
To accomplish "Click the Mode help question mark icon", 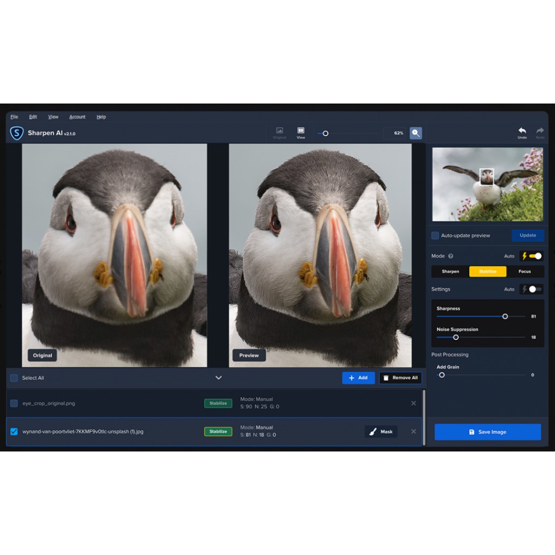I will [451, 256].
